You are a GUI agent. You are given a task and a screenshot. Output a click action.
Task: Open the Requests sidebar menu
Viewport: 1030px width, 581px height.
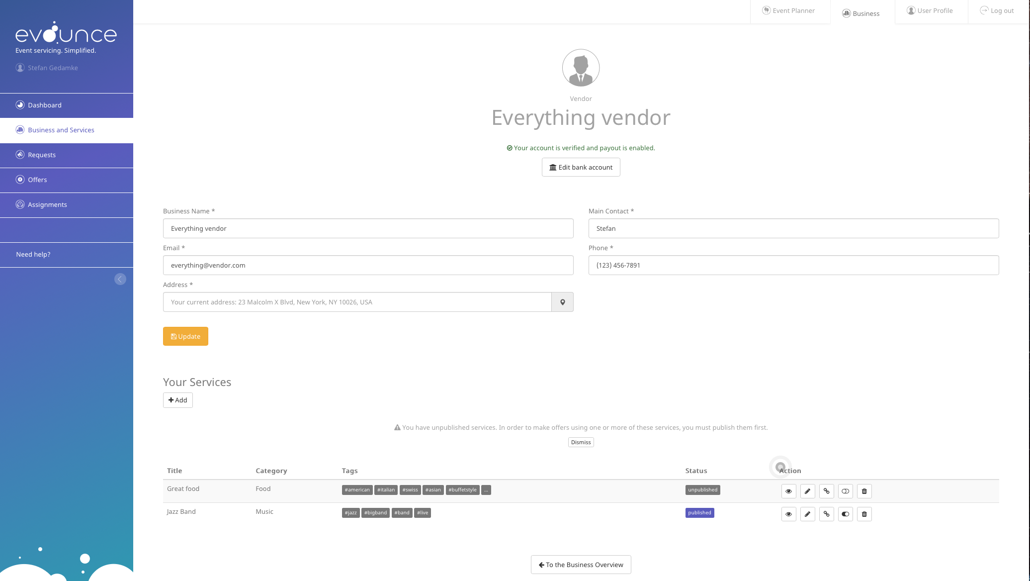[x=42, y=155]
